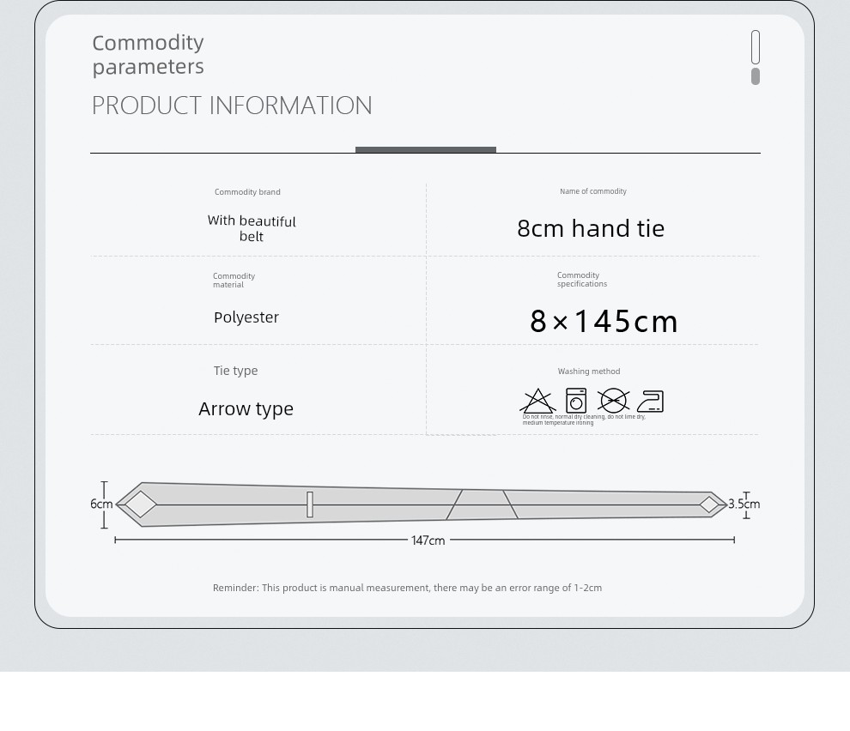Screen dimensions: 850x731
Task: Click the small filled gray pill indicator
Action: [756, 76]
